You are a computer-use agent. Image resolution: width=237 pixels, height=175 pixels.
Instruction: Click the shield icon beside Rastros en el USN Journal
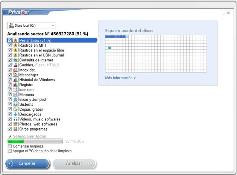tap(15, 55)
